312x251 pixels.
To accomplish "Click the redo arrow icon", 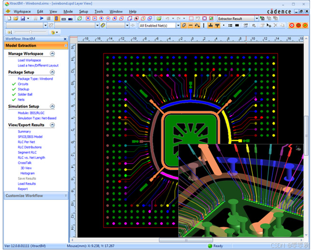I will coord(179,18).
